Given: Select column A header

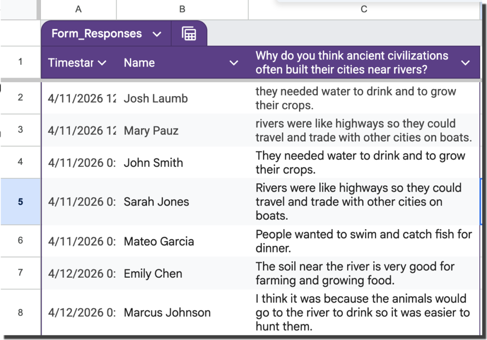Looking at the screenshot, I should point(78,9).
